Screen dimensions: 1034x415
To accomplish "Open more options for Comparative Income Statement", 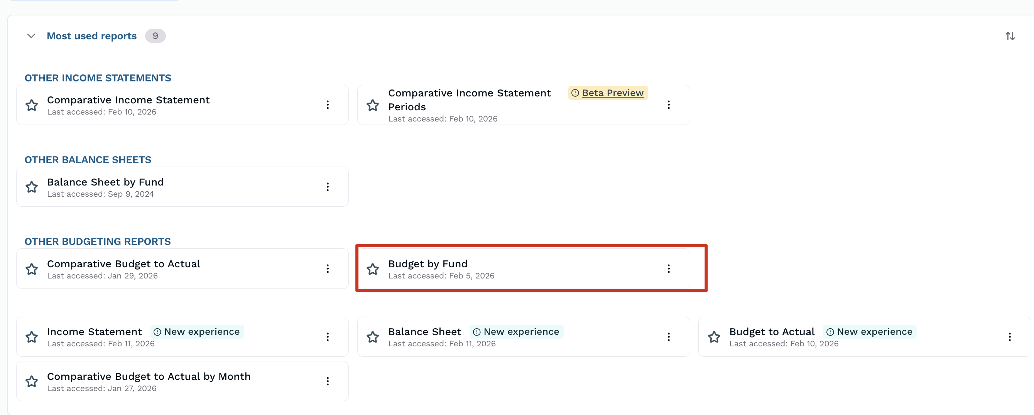I will [328, 105].
